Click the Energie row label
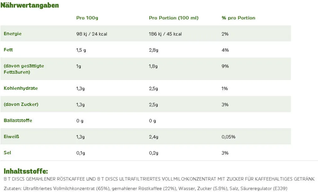 click(12, 34)
